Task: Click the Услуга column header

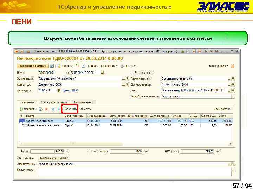Action: [x=44, y=116]
